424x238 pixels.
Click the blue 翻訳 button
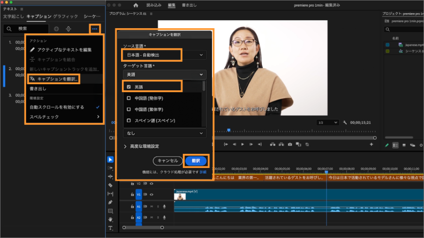pos(196,160)
